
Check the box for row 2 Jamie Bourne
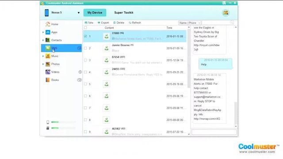coord(85,48)
